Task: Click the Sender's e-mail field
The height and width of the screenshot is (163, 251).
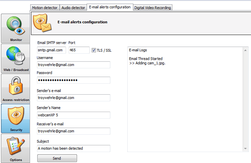Action: (x=73, y=98)
